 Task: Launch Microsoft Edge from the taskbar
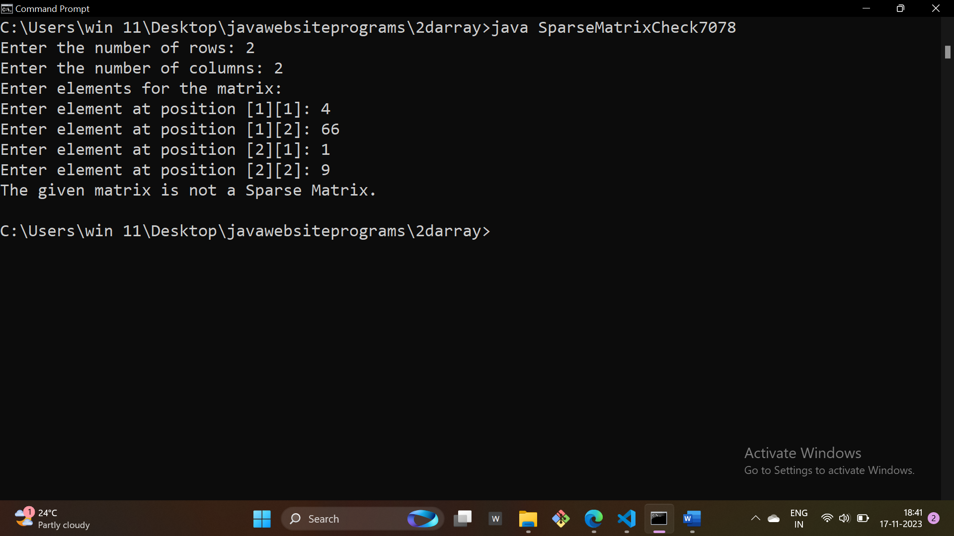click(x=593, y=519)
